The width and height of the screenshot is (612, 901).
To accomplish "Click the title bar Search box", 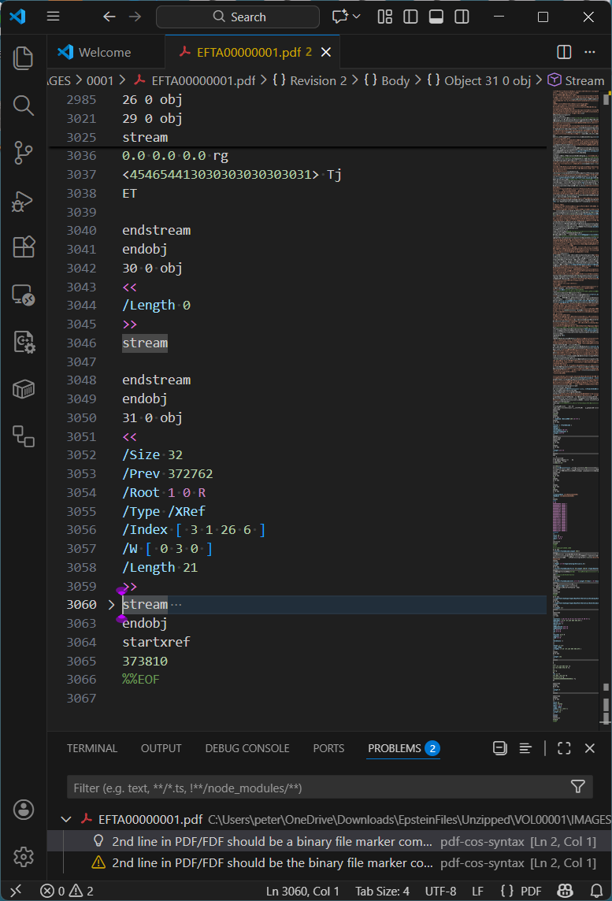I will click(238, 17).
